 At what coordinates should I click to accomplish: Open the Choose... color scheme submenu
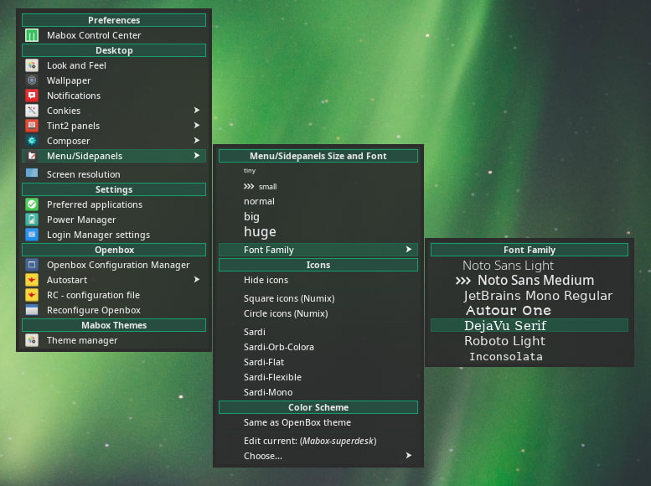point(408,456)
